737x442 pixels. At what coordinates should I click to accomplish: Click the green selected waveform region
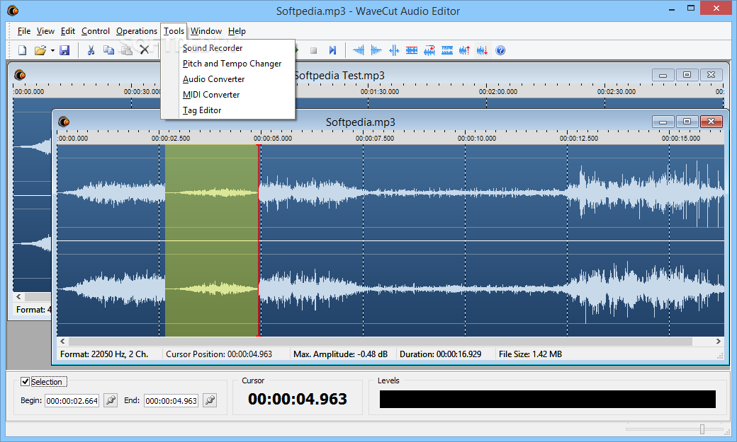pyautogui.click(x=211, y=240)
